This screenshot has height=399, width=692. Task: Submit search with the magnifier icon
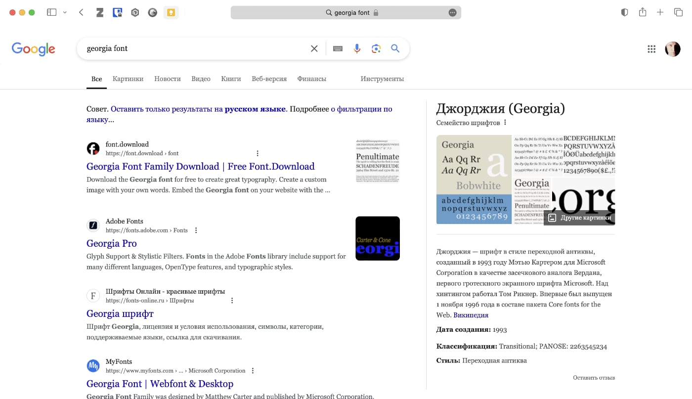[x=395, y=48]
